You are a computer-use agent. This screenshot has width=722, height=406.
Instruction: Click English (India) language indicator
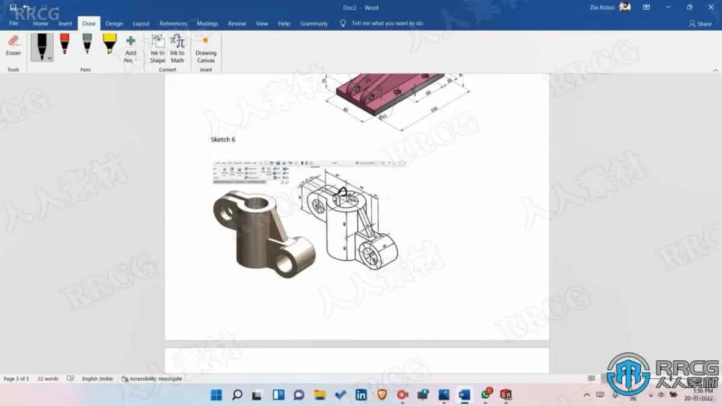pyautogui.click(x=97, y=379)
